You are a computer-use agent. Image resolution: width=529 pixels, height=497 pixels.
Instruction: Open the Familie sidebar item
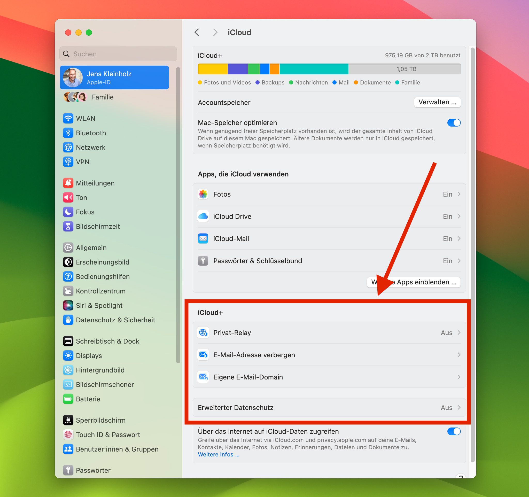point(103,97)
